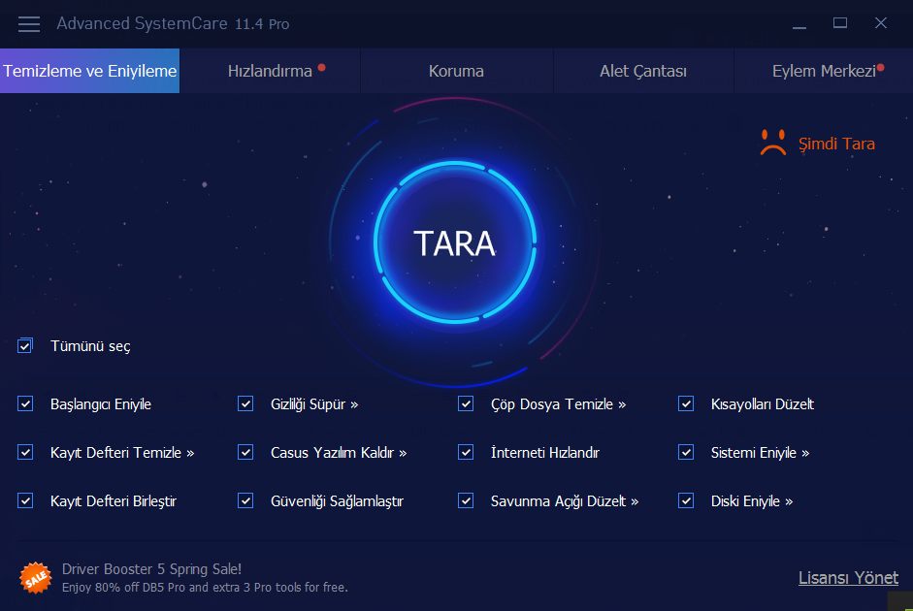Screen dimensions: 913x611
Task: Click the İnterneti Hızlandır label
Action: coord(545,453)
